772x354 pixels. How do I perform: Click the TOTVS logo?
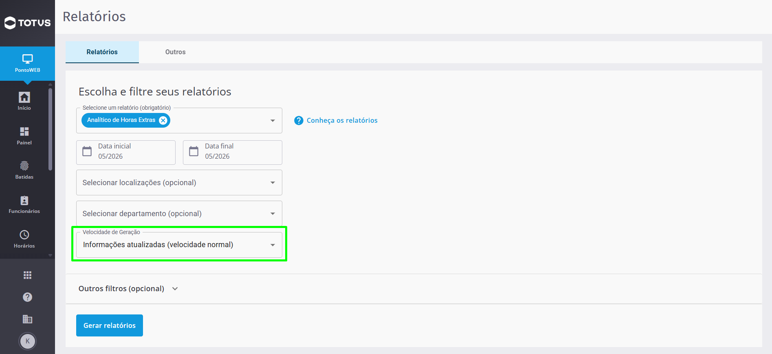pyautogui.click(x=27, y=23)
